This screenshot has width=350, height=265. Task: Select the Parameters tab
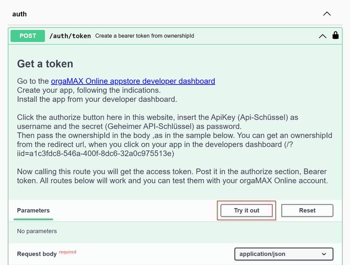[x=33, y=210]
